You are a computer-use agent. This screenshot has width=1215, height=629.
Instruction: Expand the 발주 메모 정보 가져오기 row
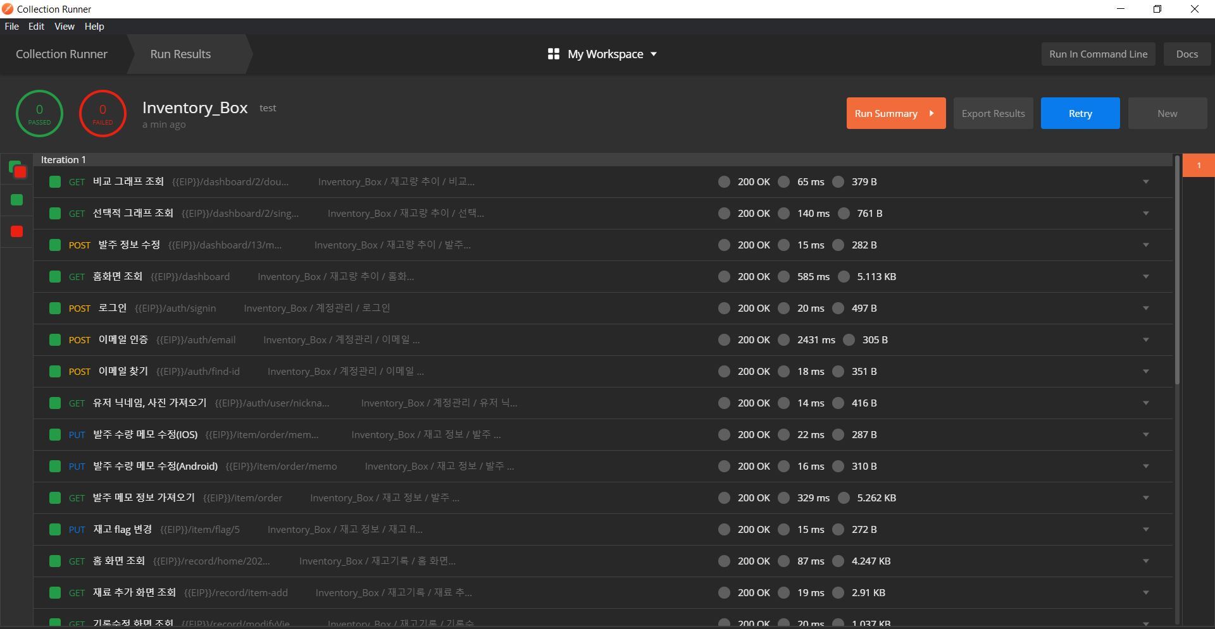click(1145, 498)
